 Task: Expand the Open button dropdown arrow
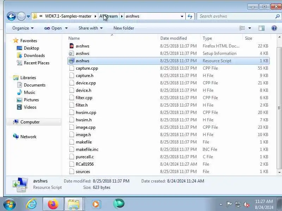(x=66, y=28)
